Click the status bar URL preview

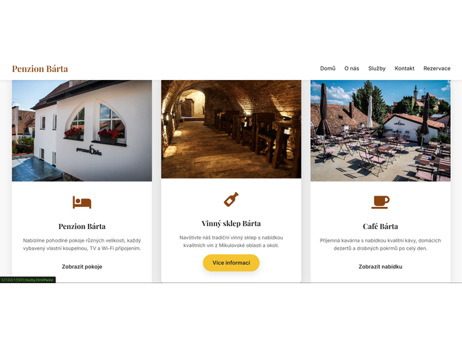coord(27,279)
